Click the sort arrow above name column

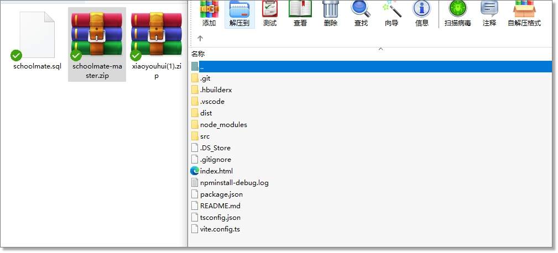point(380,49)
